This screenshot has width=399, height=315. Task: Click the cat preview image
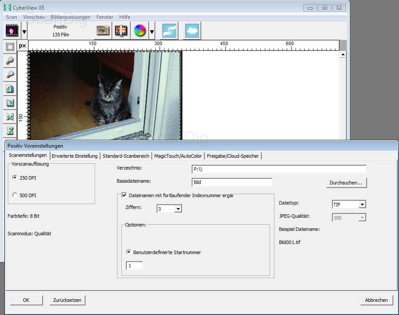(x=105, y=96)
